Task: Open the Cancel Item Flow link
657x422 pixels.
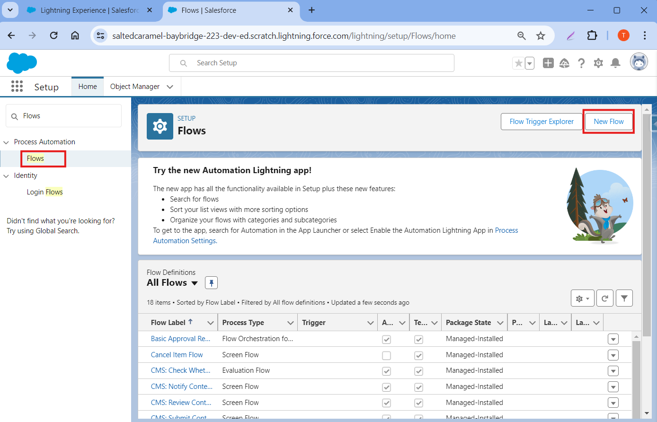Action: [177, 355]
